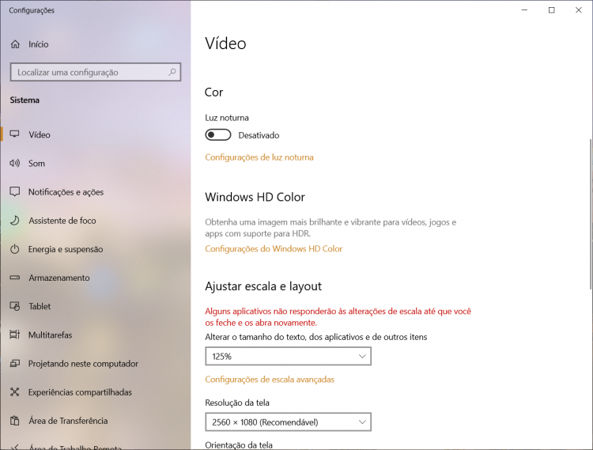This screenshot has width=593, height=450.
Task: Toggle the Luz noturna switch
Action: point(218,135)
